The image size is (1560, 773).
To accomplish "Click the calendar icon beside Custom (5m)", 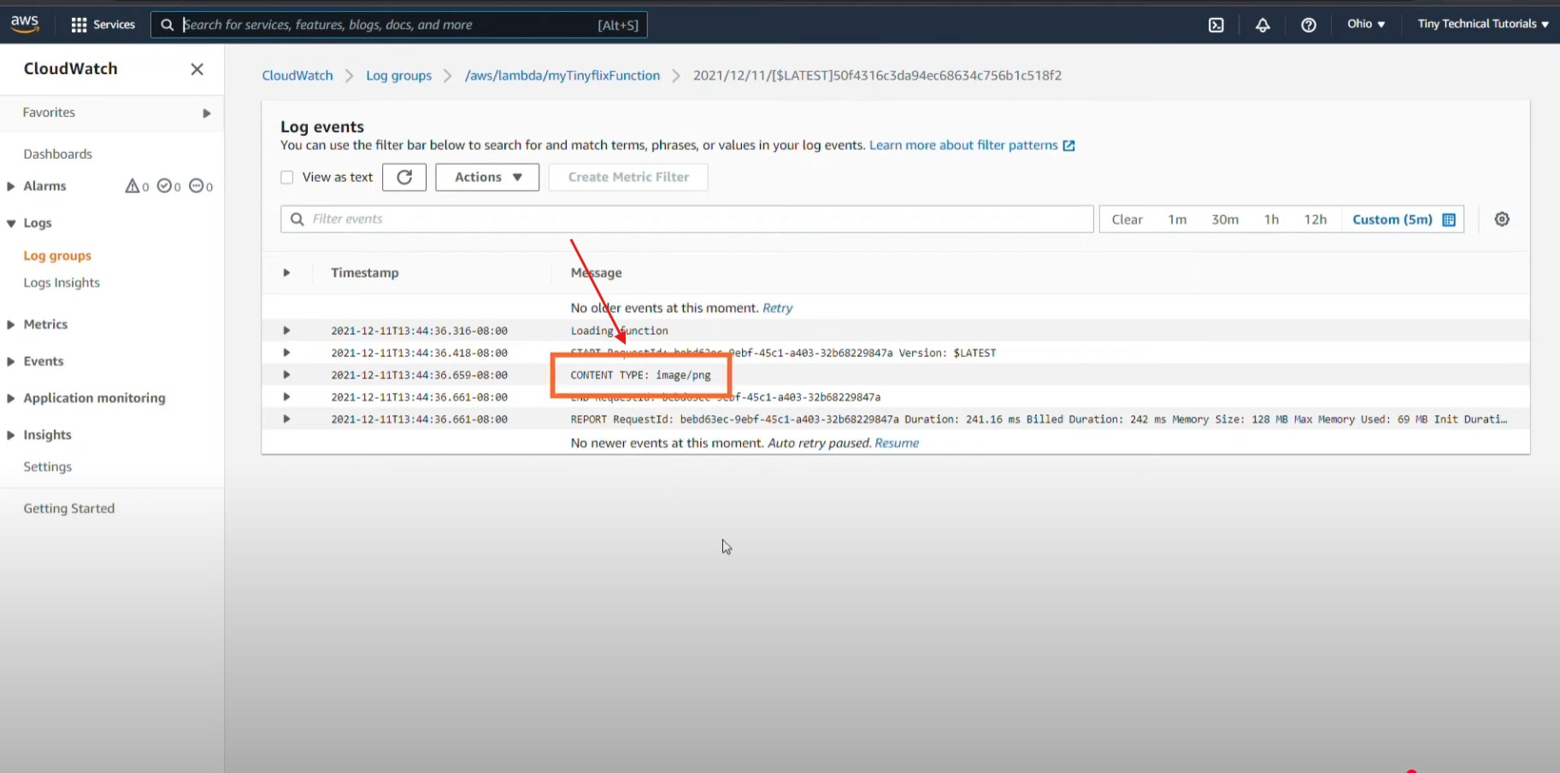I will coord(1449,220).
